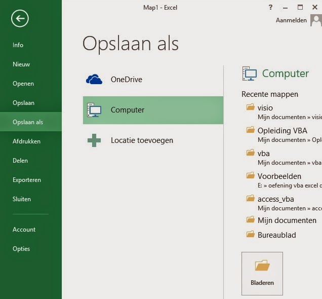322x299 pixels.
Task: Click the Mijn documenten folder icon
Action: click(x=250, y=219)
